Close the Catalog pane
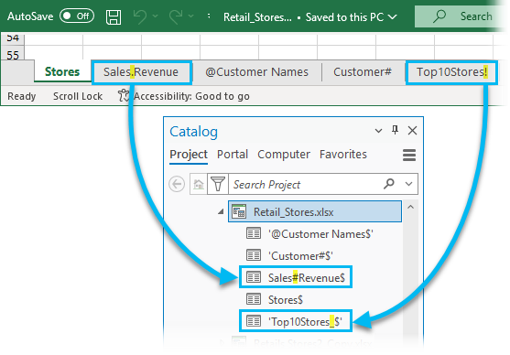Screen dimensions: 510x355 [x=412, y=131]
